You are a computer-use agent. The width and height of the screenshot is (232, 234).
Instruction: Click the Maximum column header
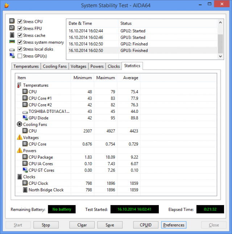[x=105, y=78]
